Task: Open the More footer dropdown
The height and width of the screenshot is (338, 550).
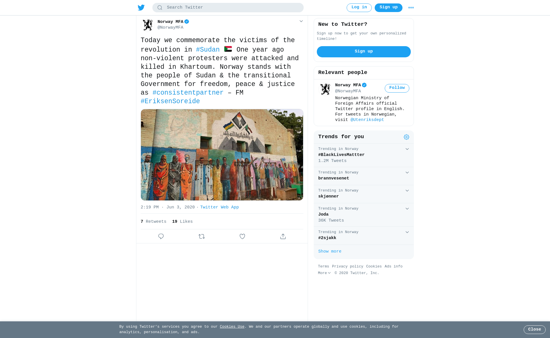Action: coord(324,273)
